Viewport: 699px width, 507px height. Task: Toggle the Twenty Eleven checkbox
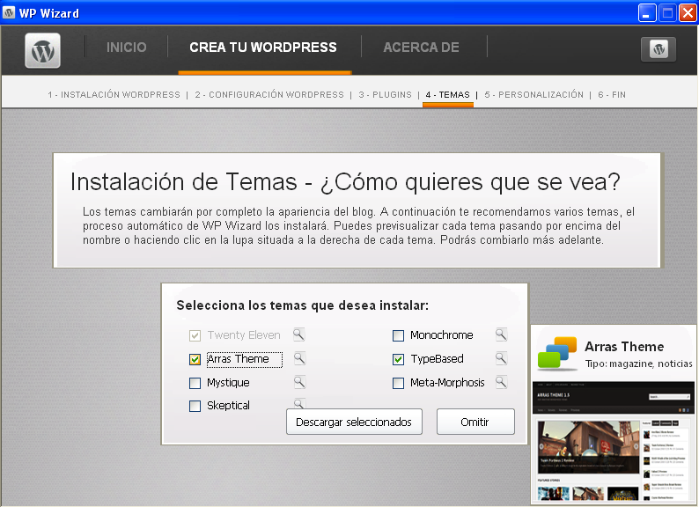(x=195, y=335)
